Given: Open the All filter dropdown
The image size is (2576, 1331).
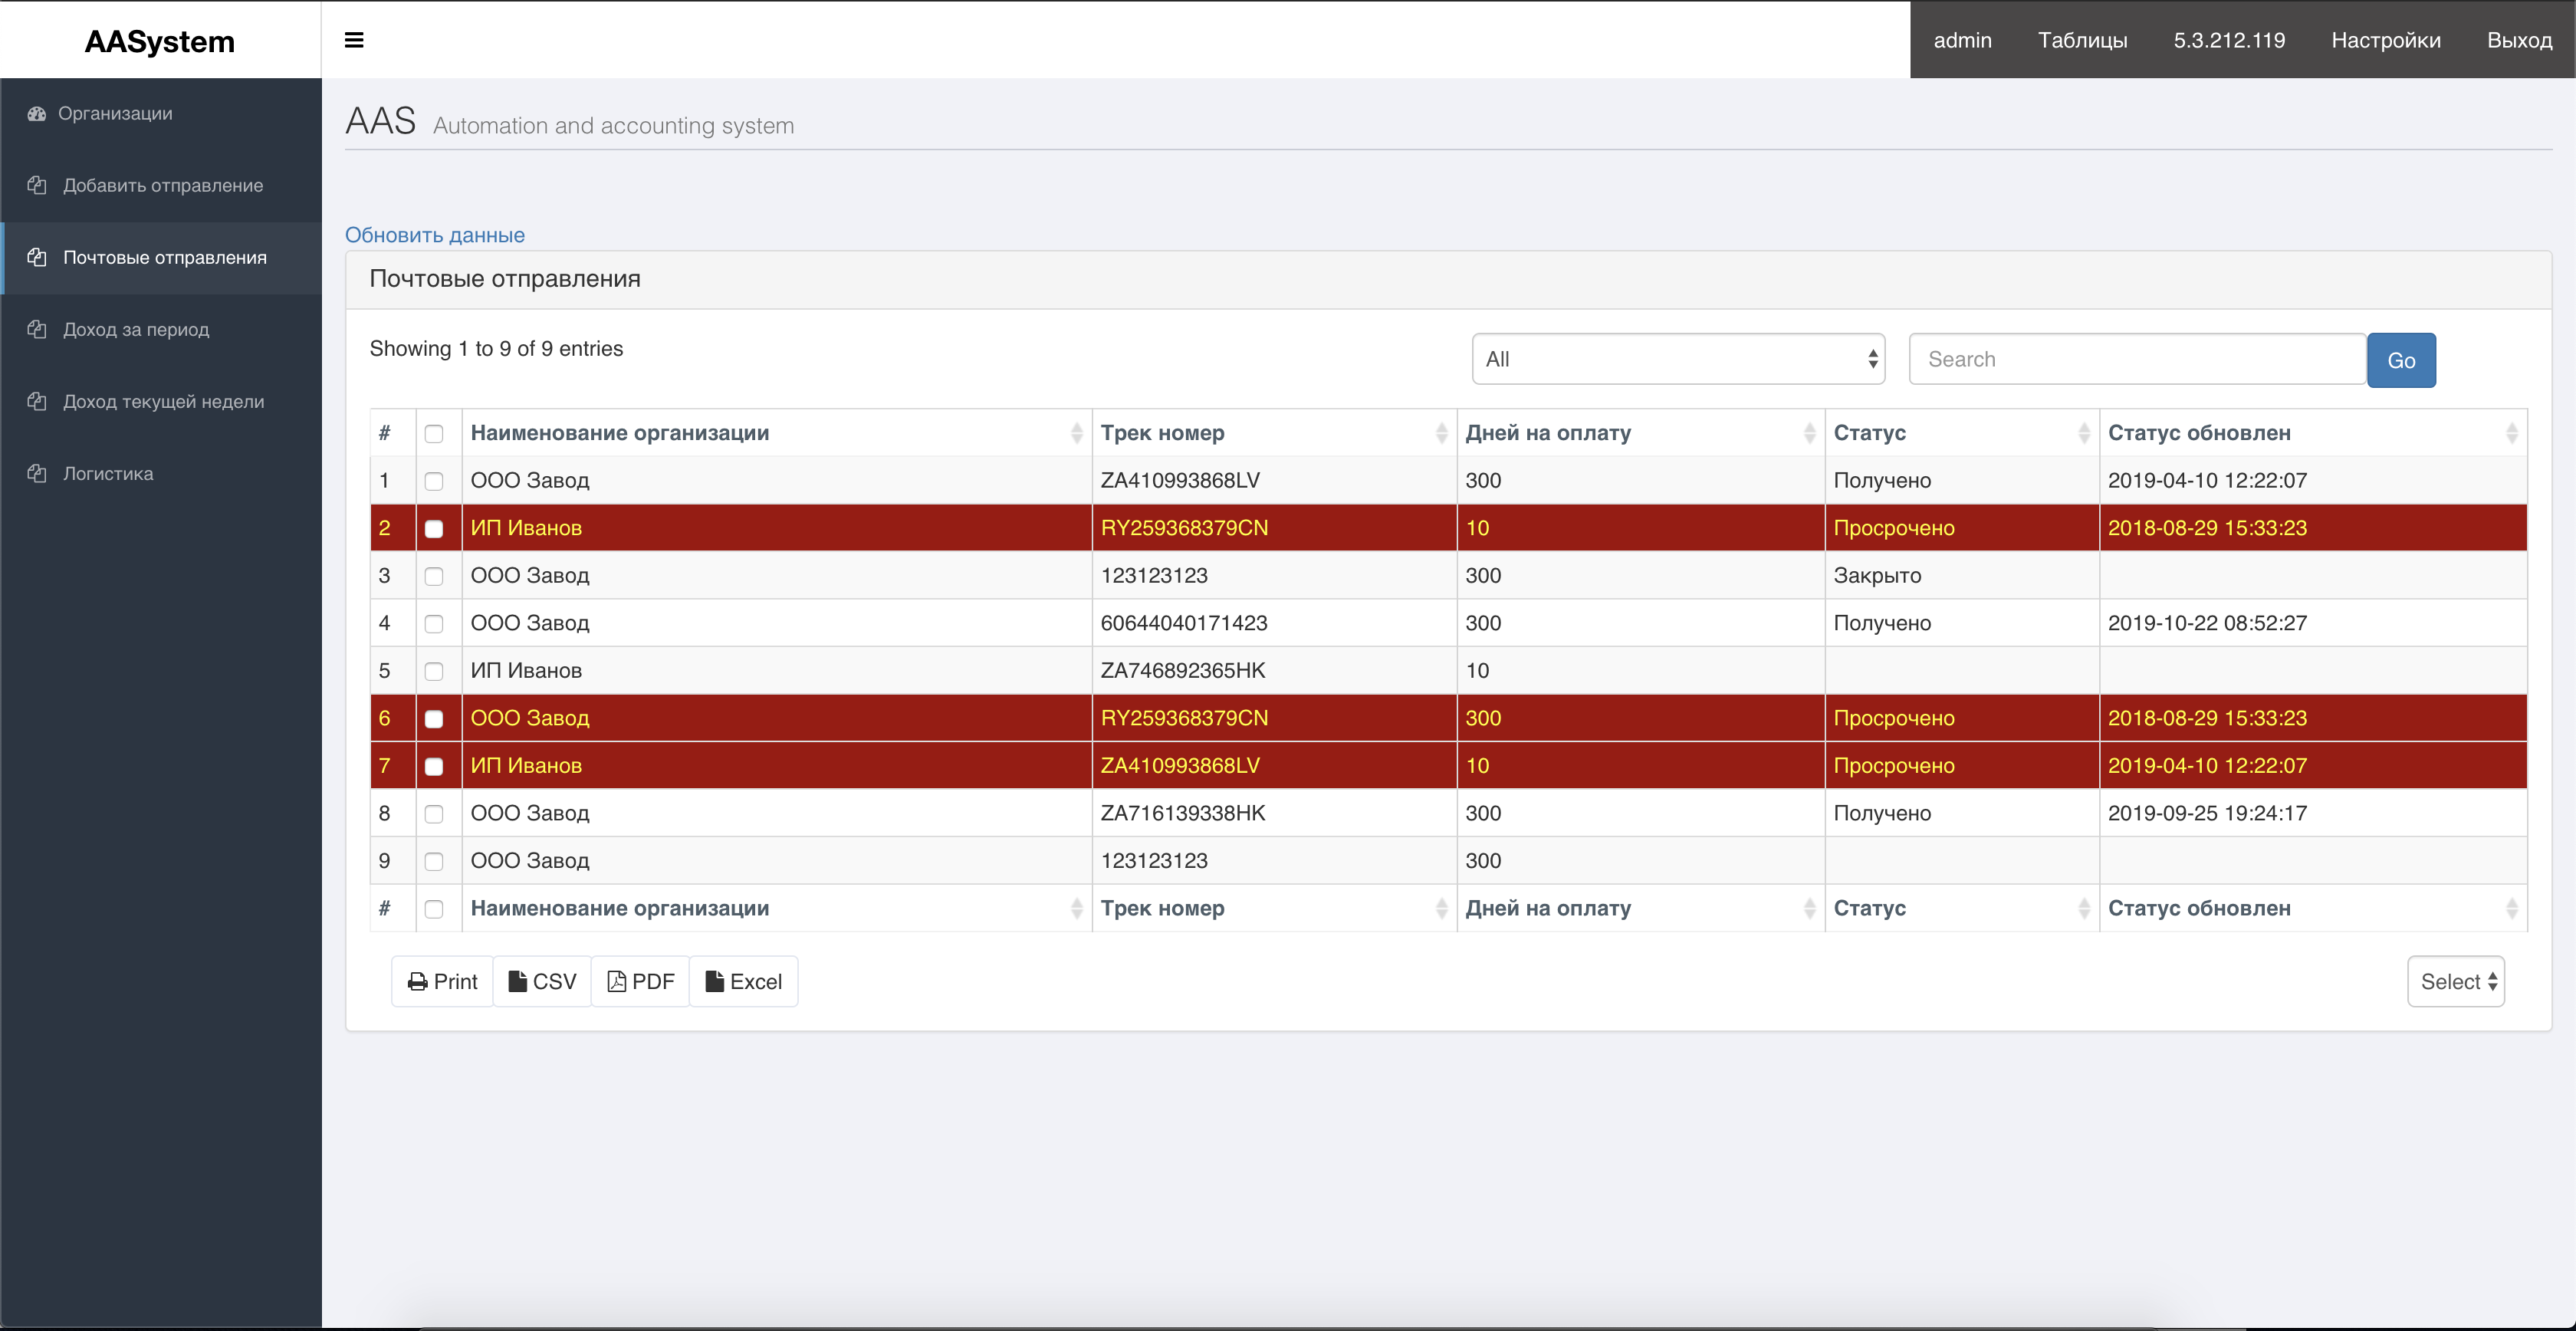Looking at the screenshot, I should [x=1677, y=359].
